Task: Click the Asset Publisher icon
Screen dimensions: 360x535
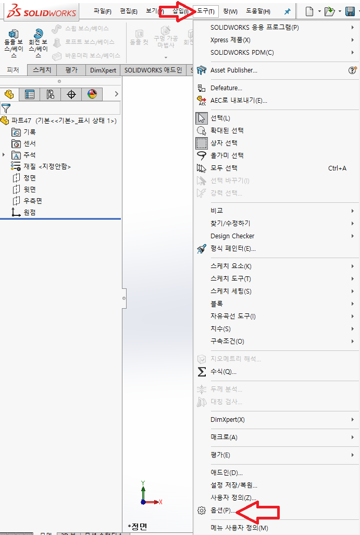Action: 202,70
